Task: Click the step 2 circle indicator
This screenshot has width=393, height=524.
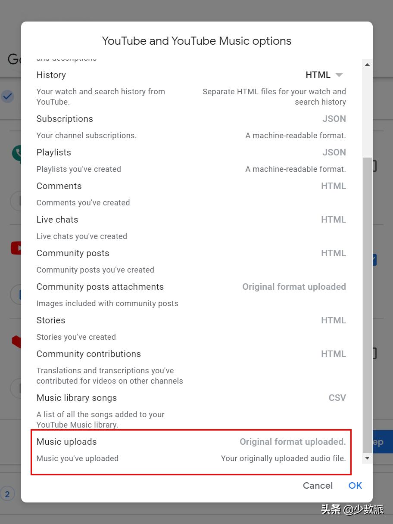Action: (7, 494)
